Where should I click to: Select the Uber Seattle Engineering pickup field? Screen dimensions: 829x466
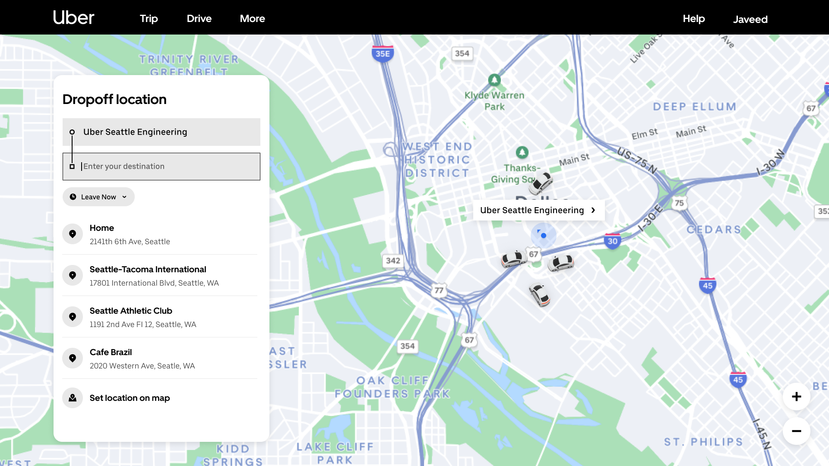point(161,132)
